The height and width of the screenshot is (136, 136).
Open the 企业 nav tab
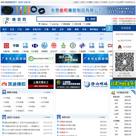pos(12,29)
